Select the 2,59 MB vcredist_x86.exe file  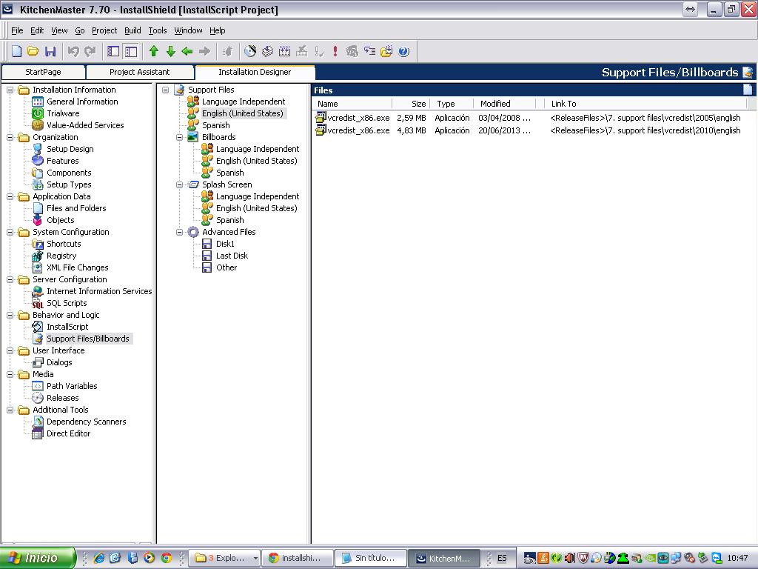pos(528,118)
